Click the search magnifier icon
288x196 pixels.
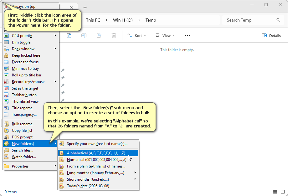tap(278, 20)
